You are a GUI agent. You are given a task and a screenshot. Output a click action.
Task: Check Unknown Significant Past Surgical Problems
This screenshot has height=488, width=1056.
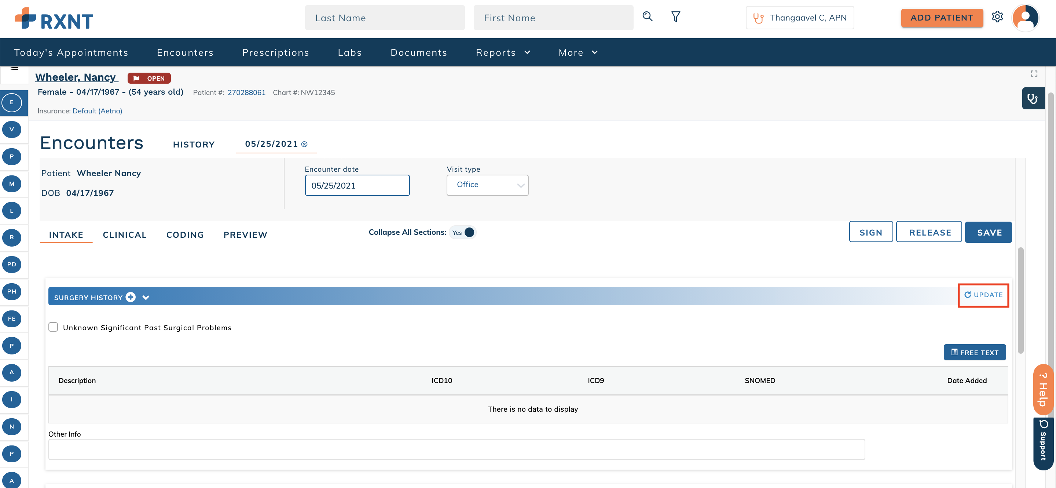point(53,327)
